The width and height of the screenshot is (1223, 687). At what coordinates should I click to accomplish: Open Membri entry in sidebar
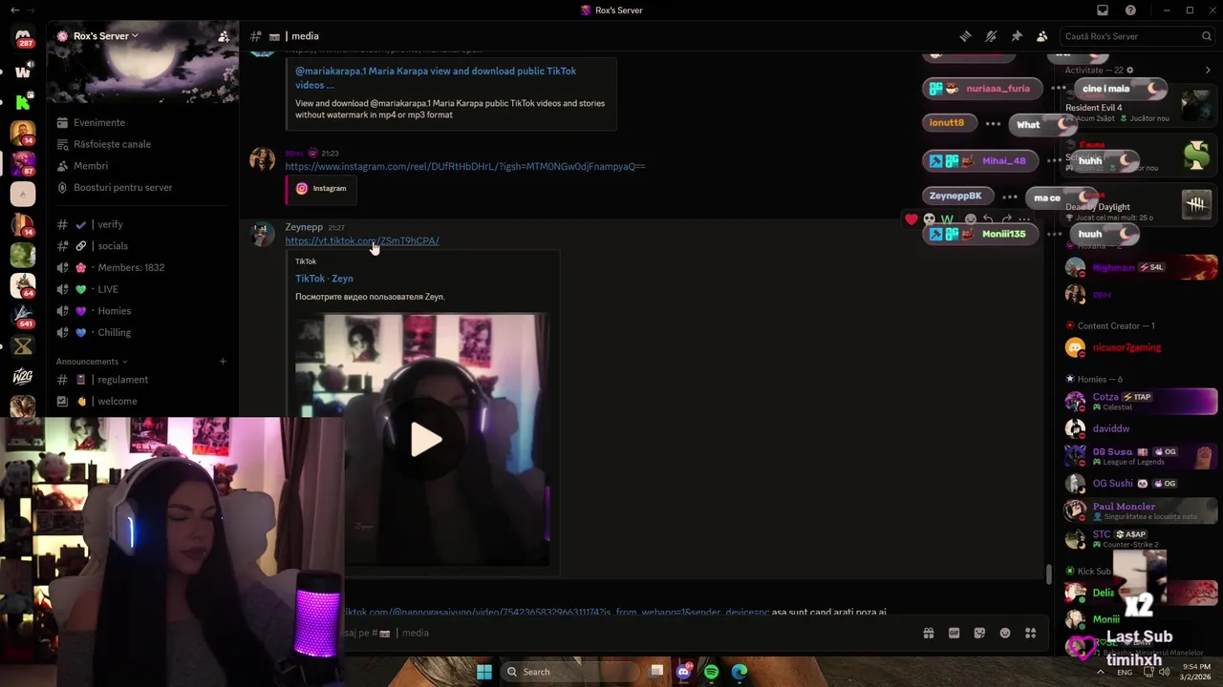[x=143, y=166]
